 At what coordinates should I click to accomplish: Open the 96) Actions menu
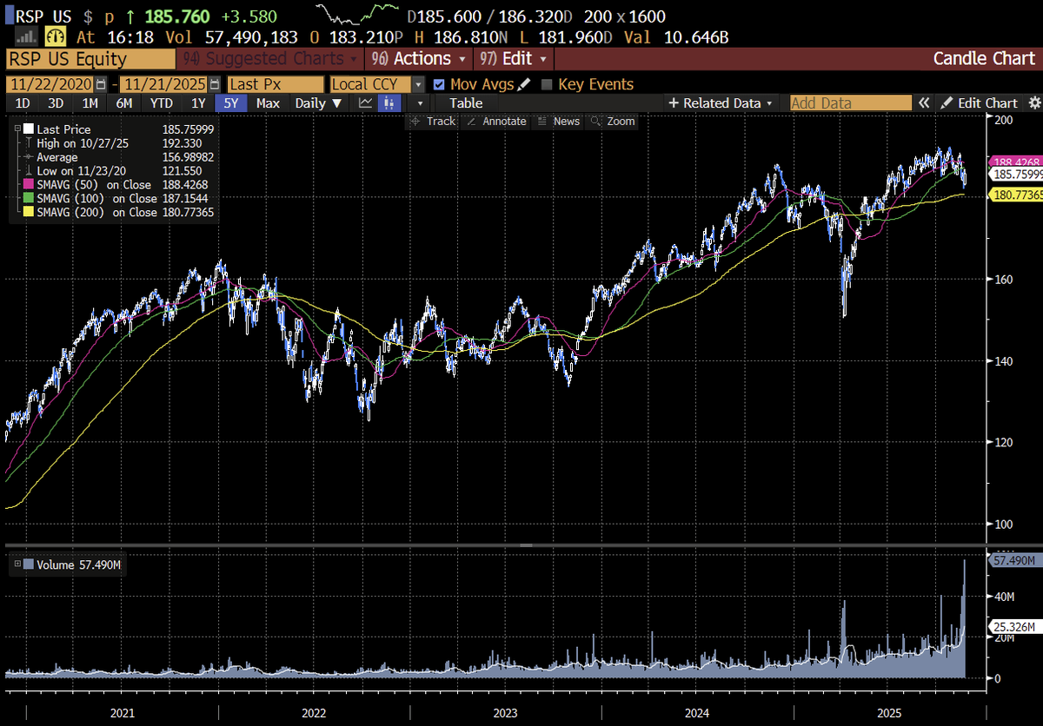(419, 59)
